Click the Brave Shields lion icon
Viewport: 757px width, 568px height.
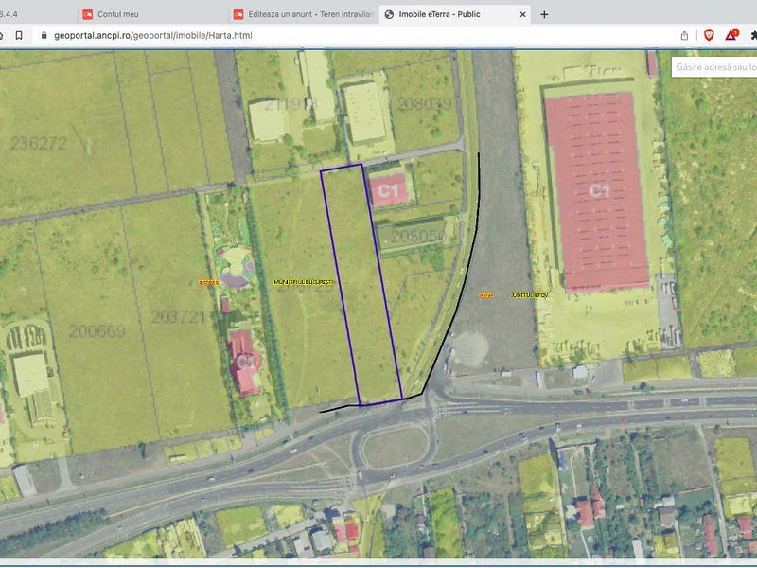coord(708,35)
